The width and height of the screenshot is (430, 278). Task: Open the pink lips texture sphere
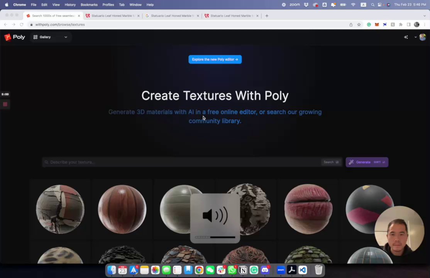308,209
